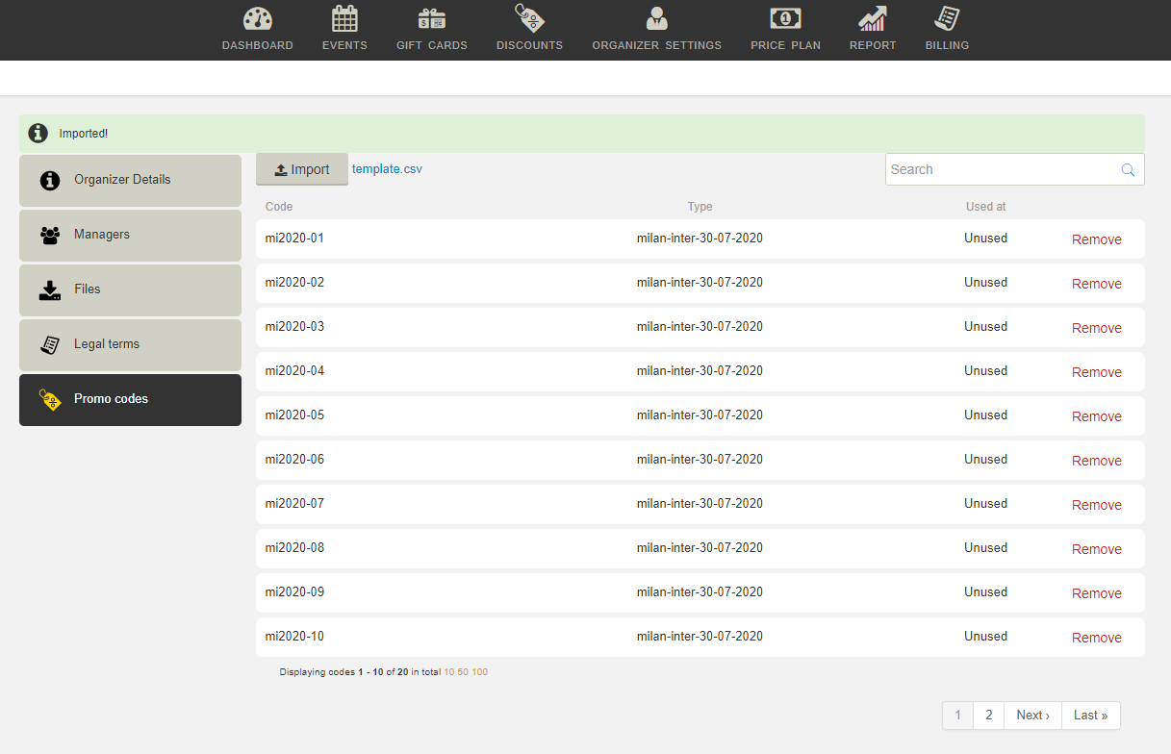This screenshot has width=1171, height=754.
Task: Click the Type column header
Action: (x=700, y=207)
